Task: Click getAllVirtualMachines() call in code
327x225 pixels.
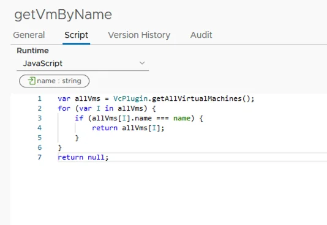Action: [x=201, y=98]
